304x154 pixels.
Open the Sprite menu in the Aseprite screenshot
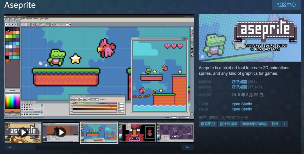click(16, 19)
